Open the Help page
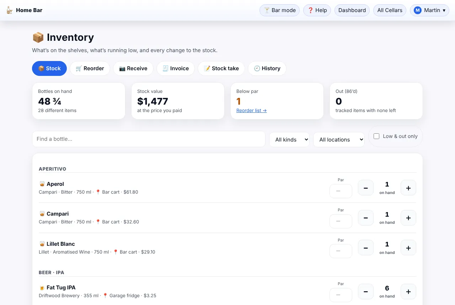Image resolution: width=455 pixels, height=305 pixels. coord(317,10)
